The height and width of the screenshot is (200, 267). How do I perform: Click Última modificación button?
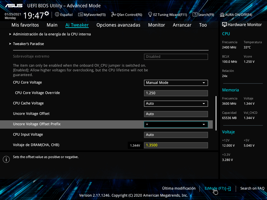179,188
